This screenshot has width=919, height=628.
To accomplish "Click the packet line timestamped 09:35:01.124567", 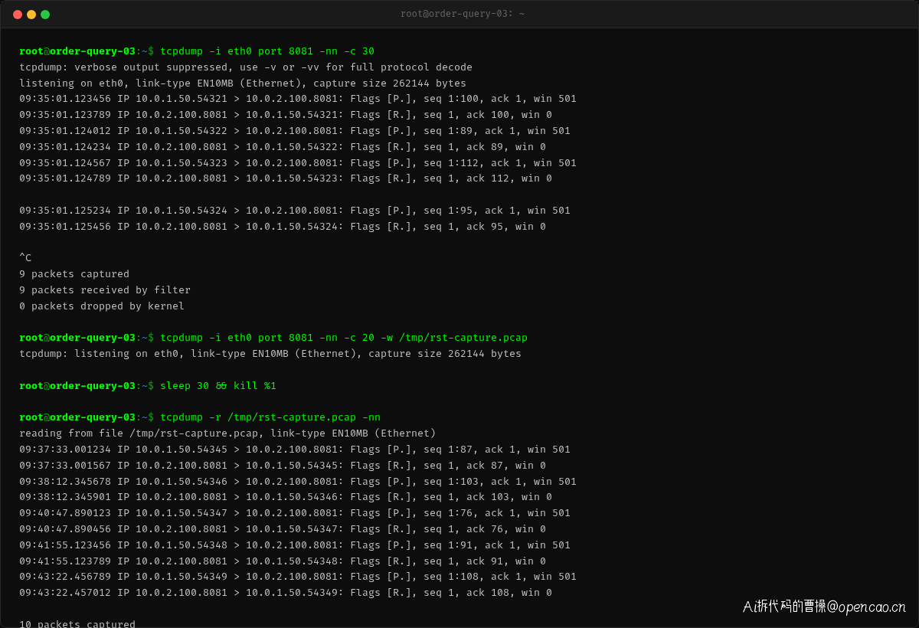I will (298, 163).
